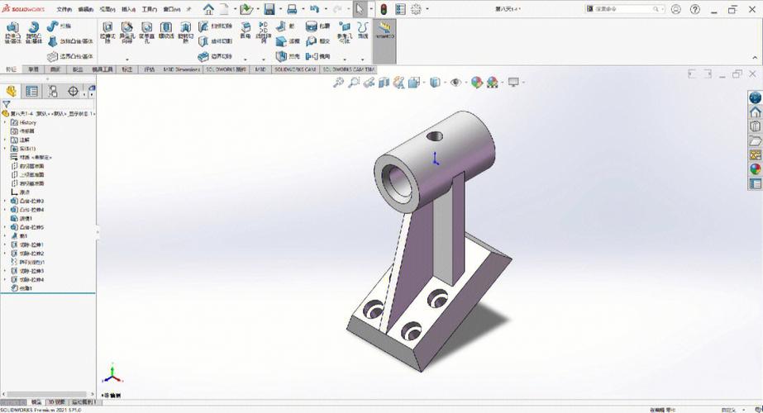763x413 pixels.
Task: Expand the History folder in the tree
Action: coord(6,122)
